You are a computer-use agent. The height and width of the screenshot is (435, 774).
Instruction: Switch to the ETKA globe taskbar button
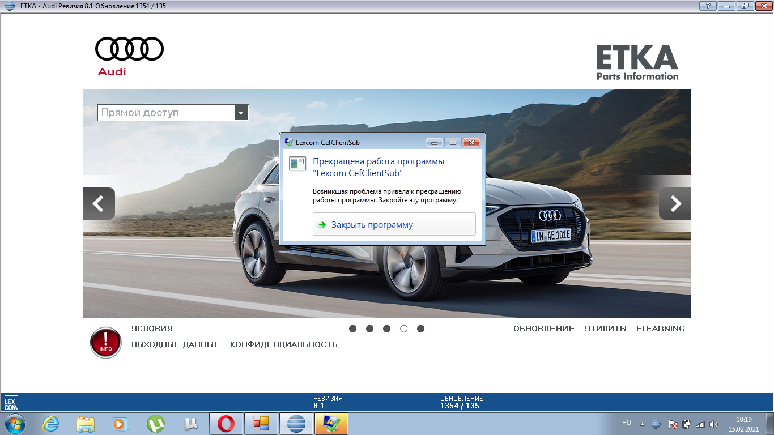coord(296,424)
